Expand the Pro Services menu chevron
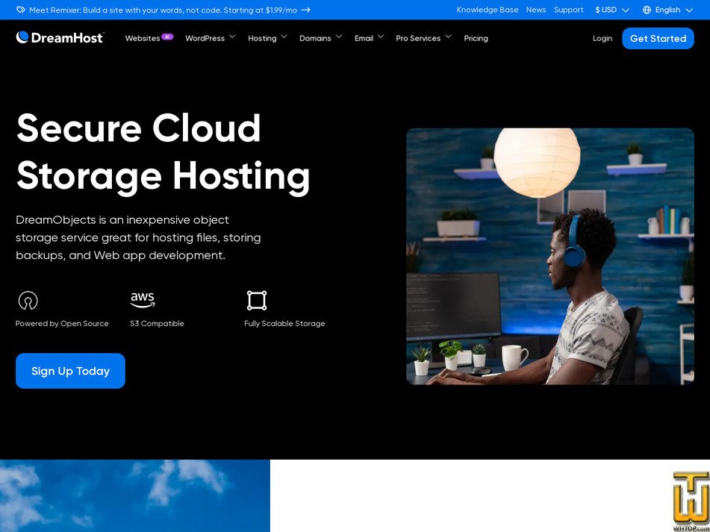This screenshot has height=532, width=710. (448, 37)
